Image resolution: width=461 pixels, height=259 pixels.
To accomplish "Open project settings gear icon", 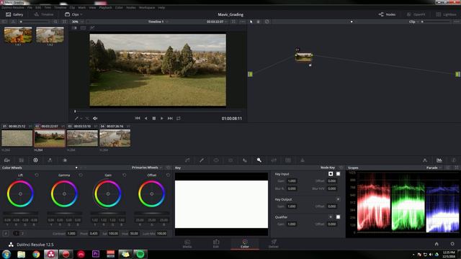I will point(452,244).
